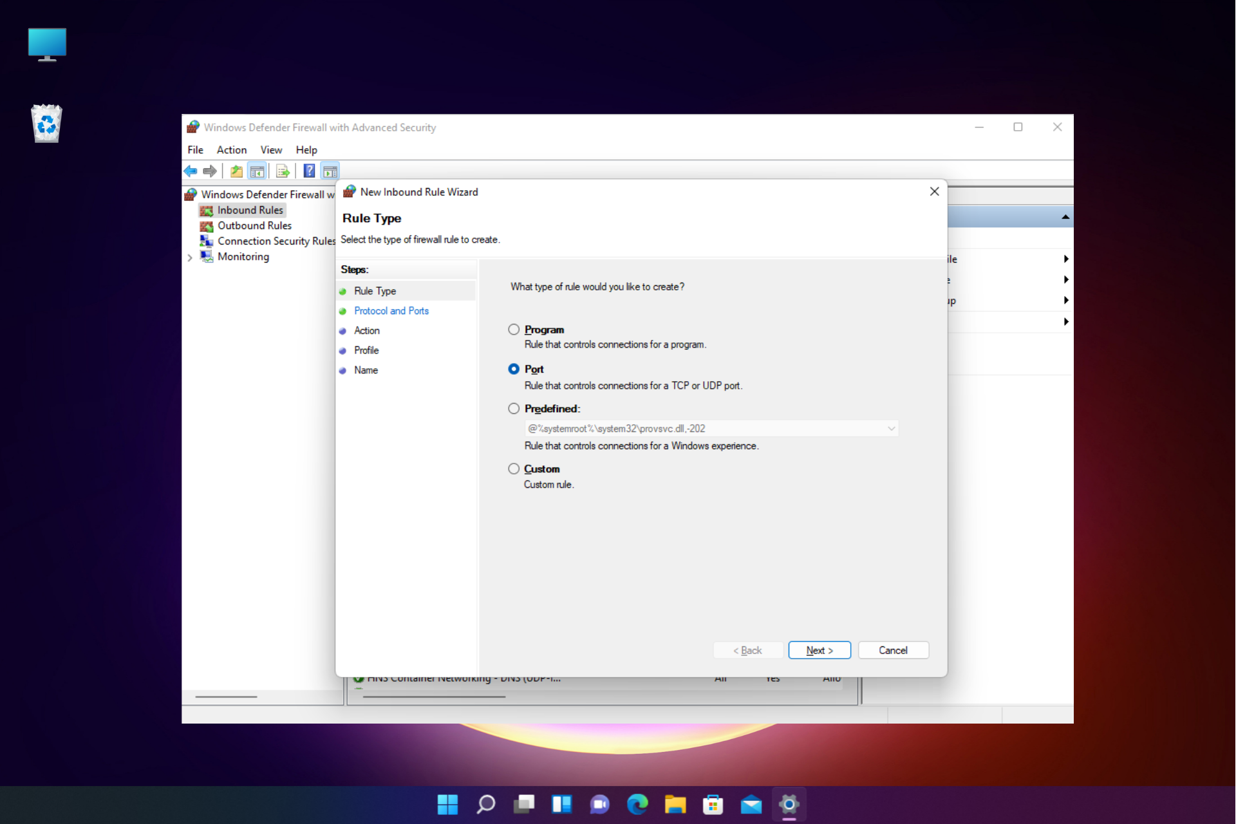The image size is (1236, 824).
Task: Expand the second Actions pane submenu arrow
Action: coord(1066,279)
